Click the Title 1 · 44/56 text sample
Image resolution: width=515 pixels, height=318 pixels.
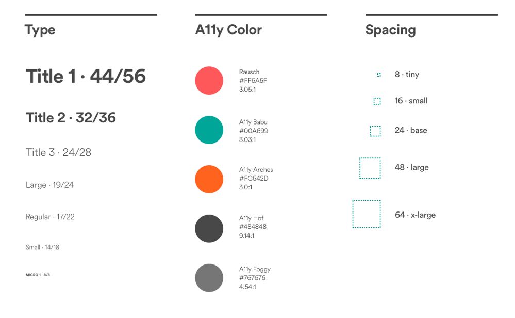pos(86,77)
